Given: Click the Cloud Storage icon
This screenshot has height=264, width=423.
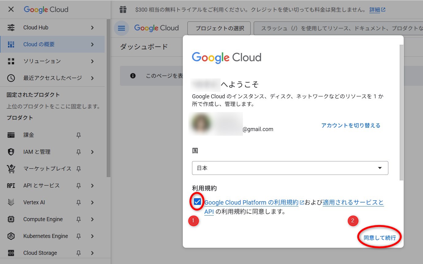Looking at the screenshot, I should (11, 253).
